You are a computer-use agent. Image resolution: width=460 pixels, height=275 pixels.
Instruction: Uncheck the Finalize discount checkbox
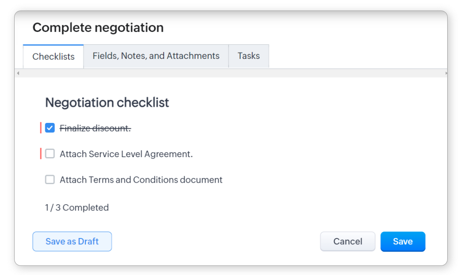click(x=50, y=128)
